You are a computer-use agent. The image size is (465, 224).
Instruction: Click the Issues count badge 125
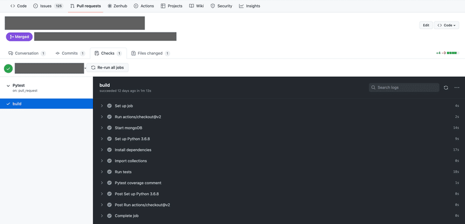click(59, 6)
